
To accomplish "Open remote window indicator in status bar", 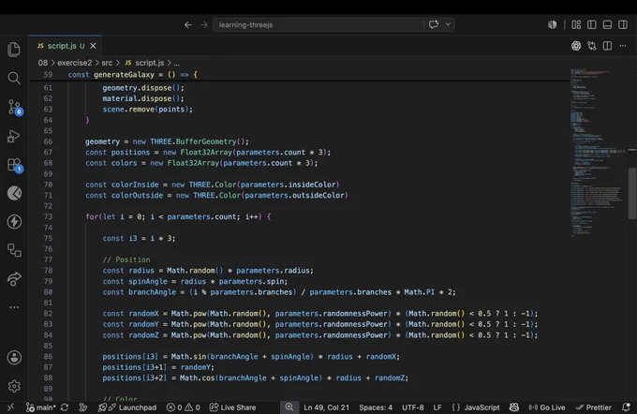I will click(x=10, y=407).
